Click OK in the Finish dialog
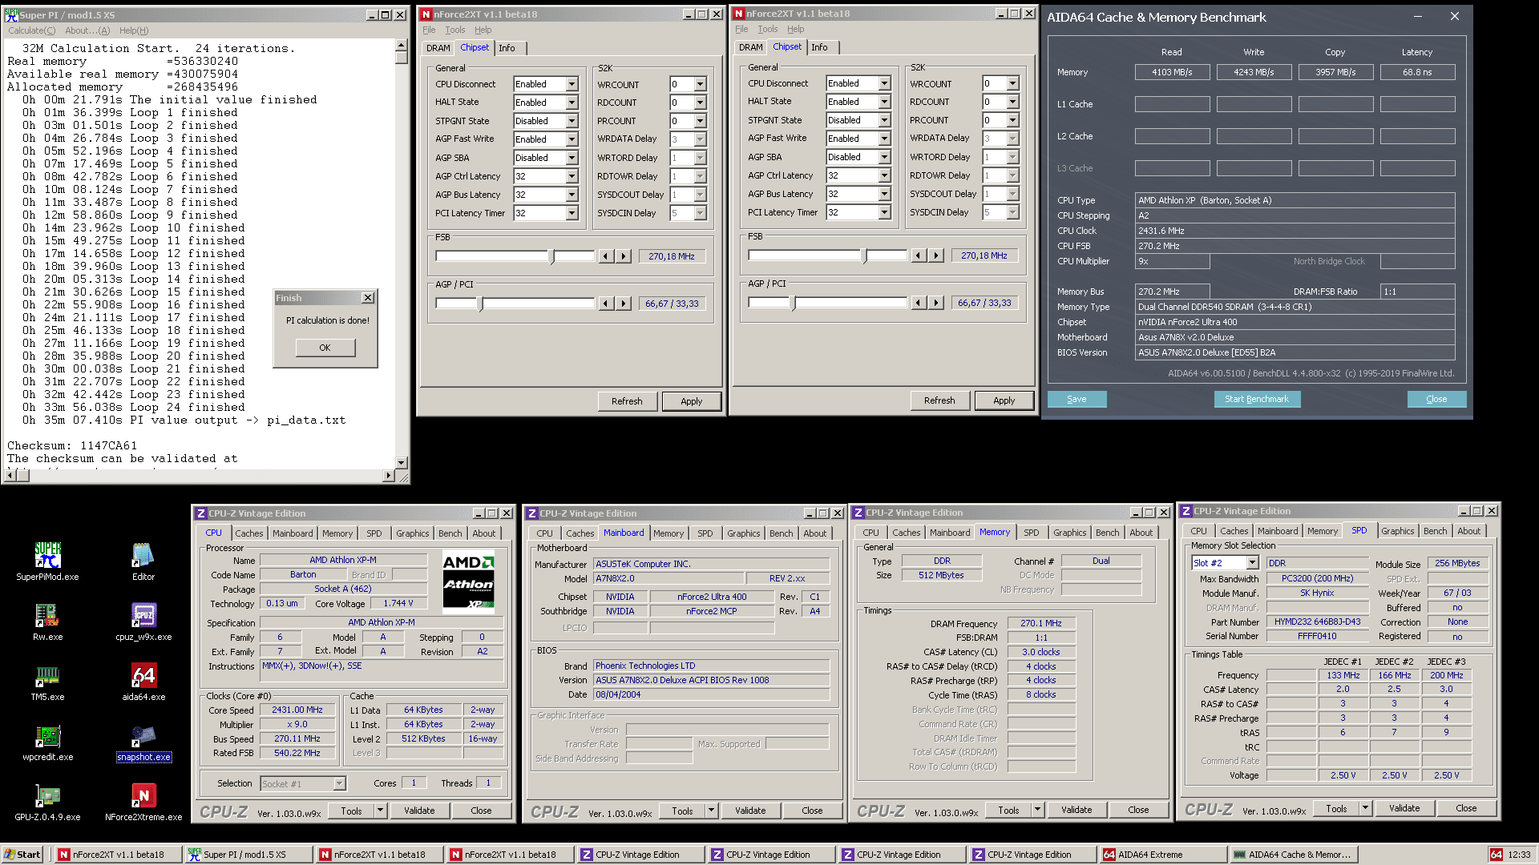Image resolution: width=1539 pixels, height=865 pixels. click(325, 348)
